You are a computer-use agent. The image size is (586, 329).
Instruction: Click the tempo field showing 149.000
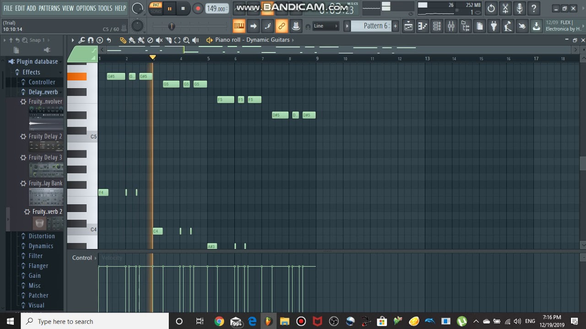point(217,8)
